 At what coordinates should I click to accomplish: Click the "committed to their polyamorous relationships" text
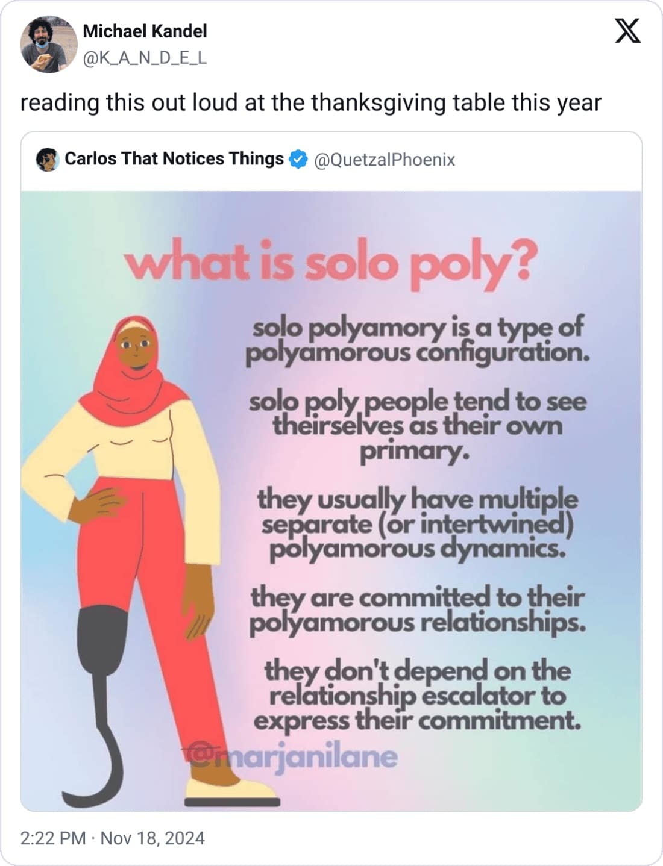(417, 609)
